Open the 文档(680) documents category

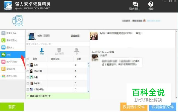(x=13, y=69)
